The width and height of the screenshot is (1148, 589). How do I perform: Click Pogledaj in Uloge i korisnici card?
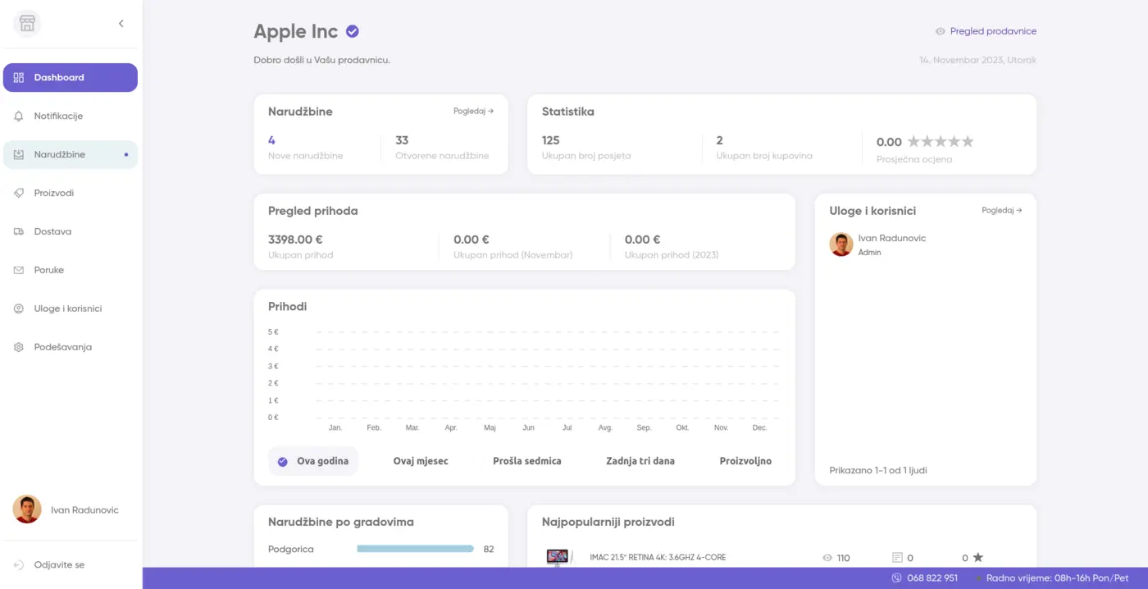click(x=1002, y=211)
